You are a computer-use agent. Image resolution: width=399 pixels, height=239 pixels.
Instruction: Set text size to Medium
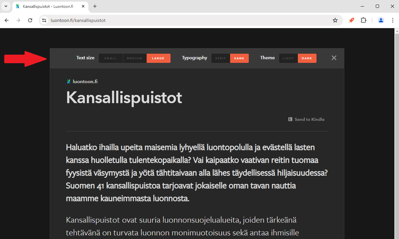click(x=135, y=58)
